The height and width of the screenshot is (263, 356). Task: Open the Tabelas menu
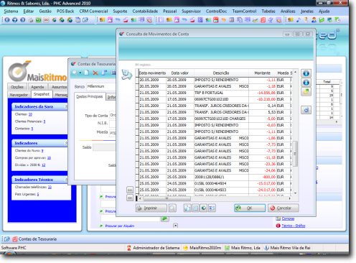tap(268, 11)
